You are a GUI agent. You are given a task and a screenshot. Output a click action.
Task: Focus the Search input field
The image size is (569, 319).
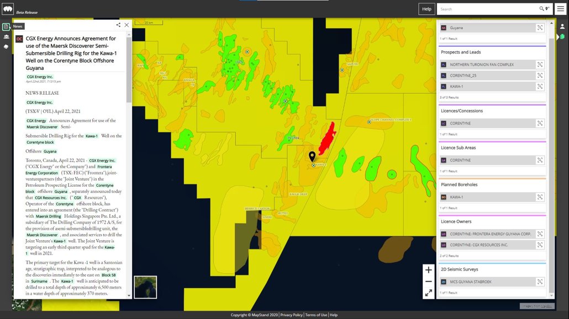tap(488, 9)
